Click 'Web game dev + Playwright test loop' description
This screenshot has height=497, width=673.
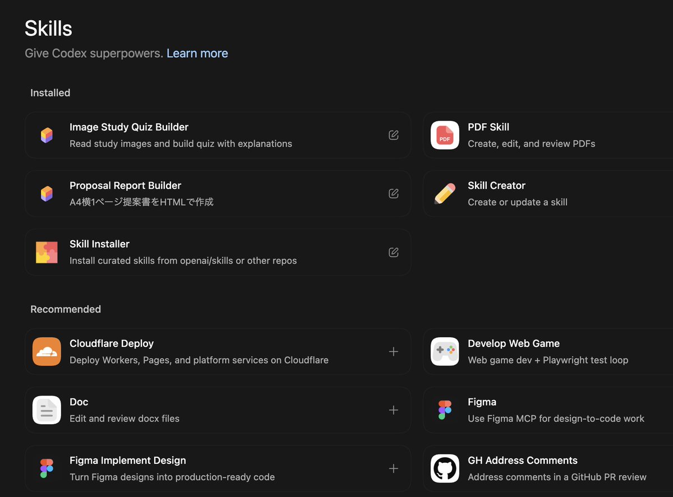tap(548, 360)
